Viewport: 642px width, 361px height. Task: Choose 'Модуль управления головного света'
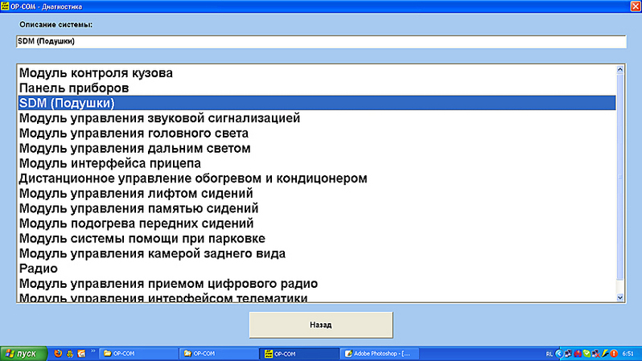317,133
